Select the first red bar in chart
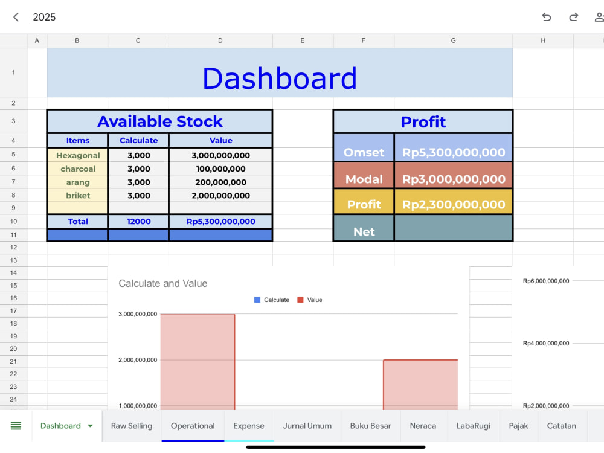 pyautogui.click(x=198, y=362)
